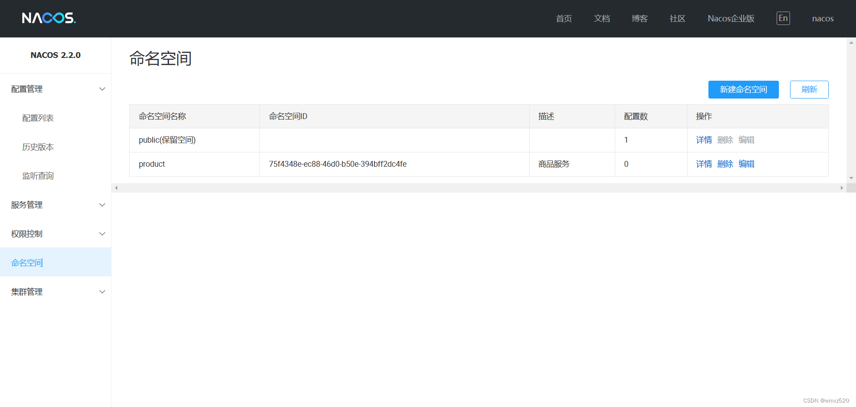Click disabled 删除 in public row

[725, 140]
